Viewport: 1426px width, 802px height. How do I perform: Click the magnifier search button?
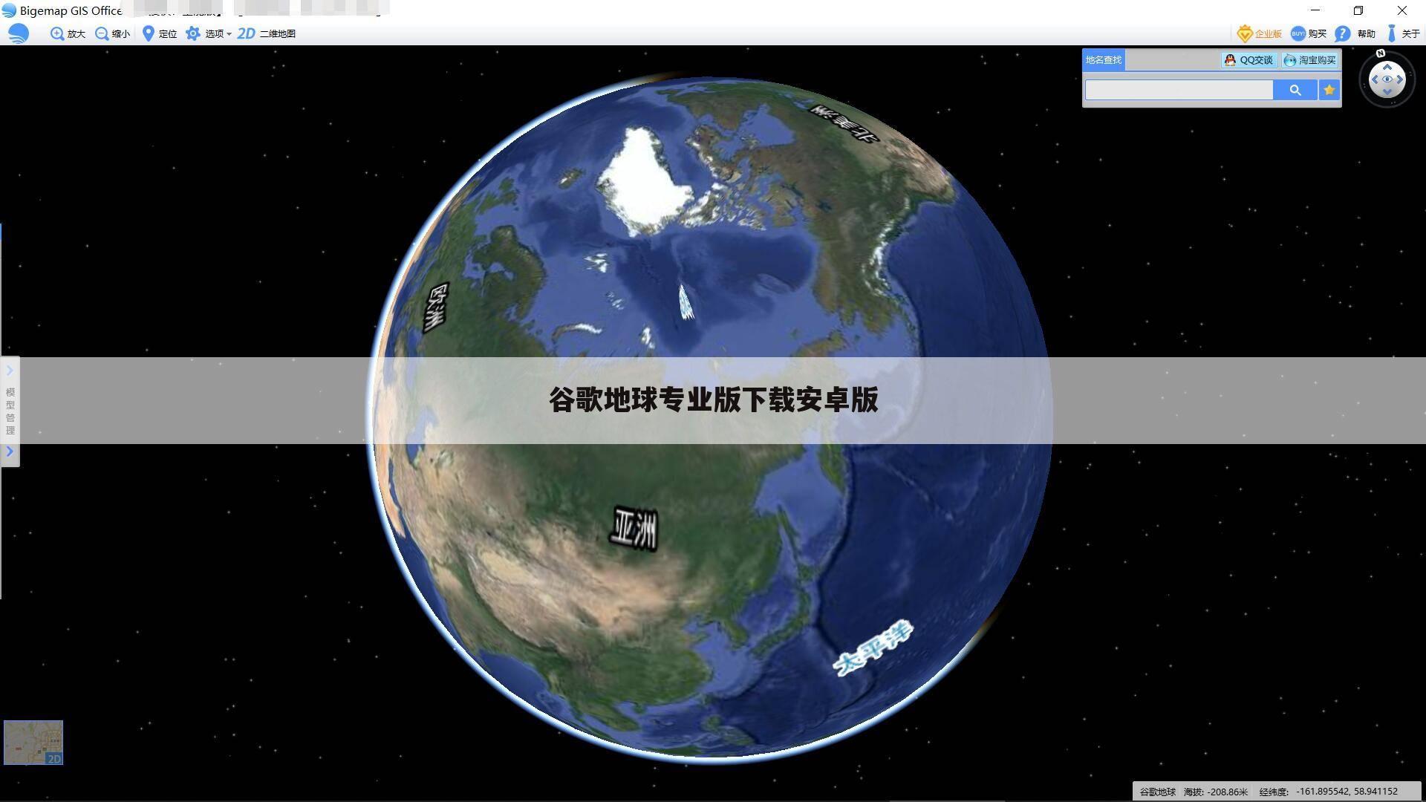coord(1295,90)
